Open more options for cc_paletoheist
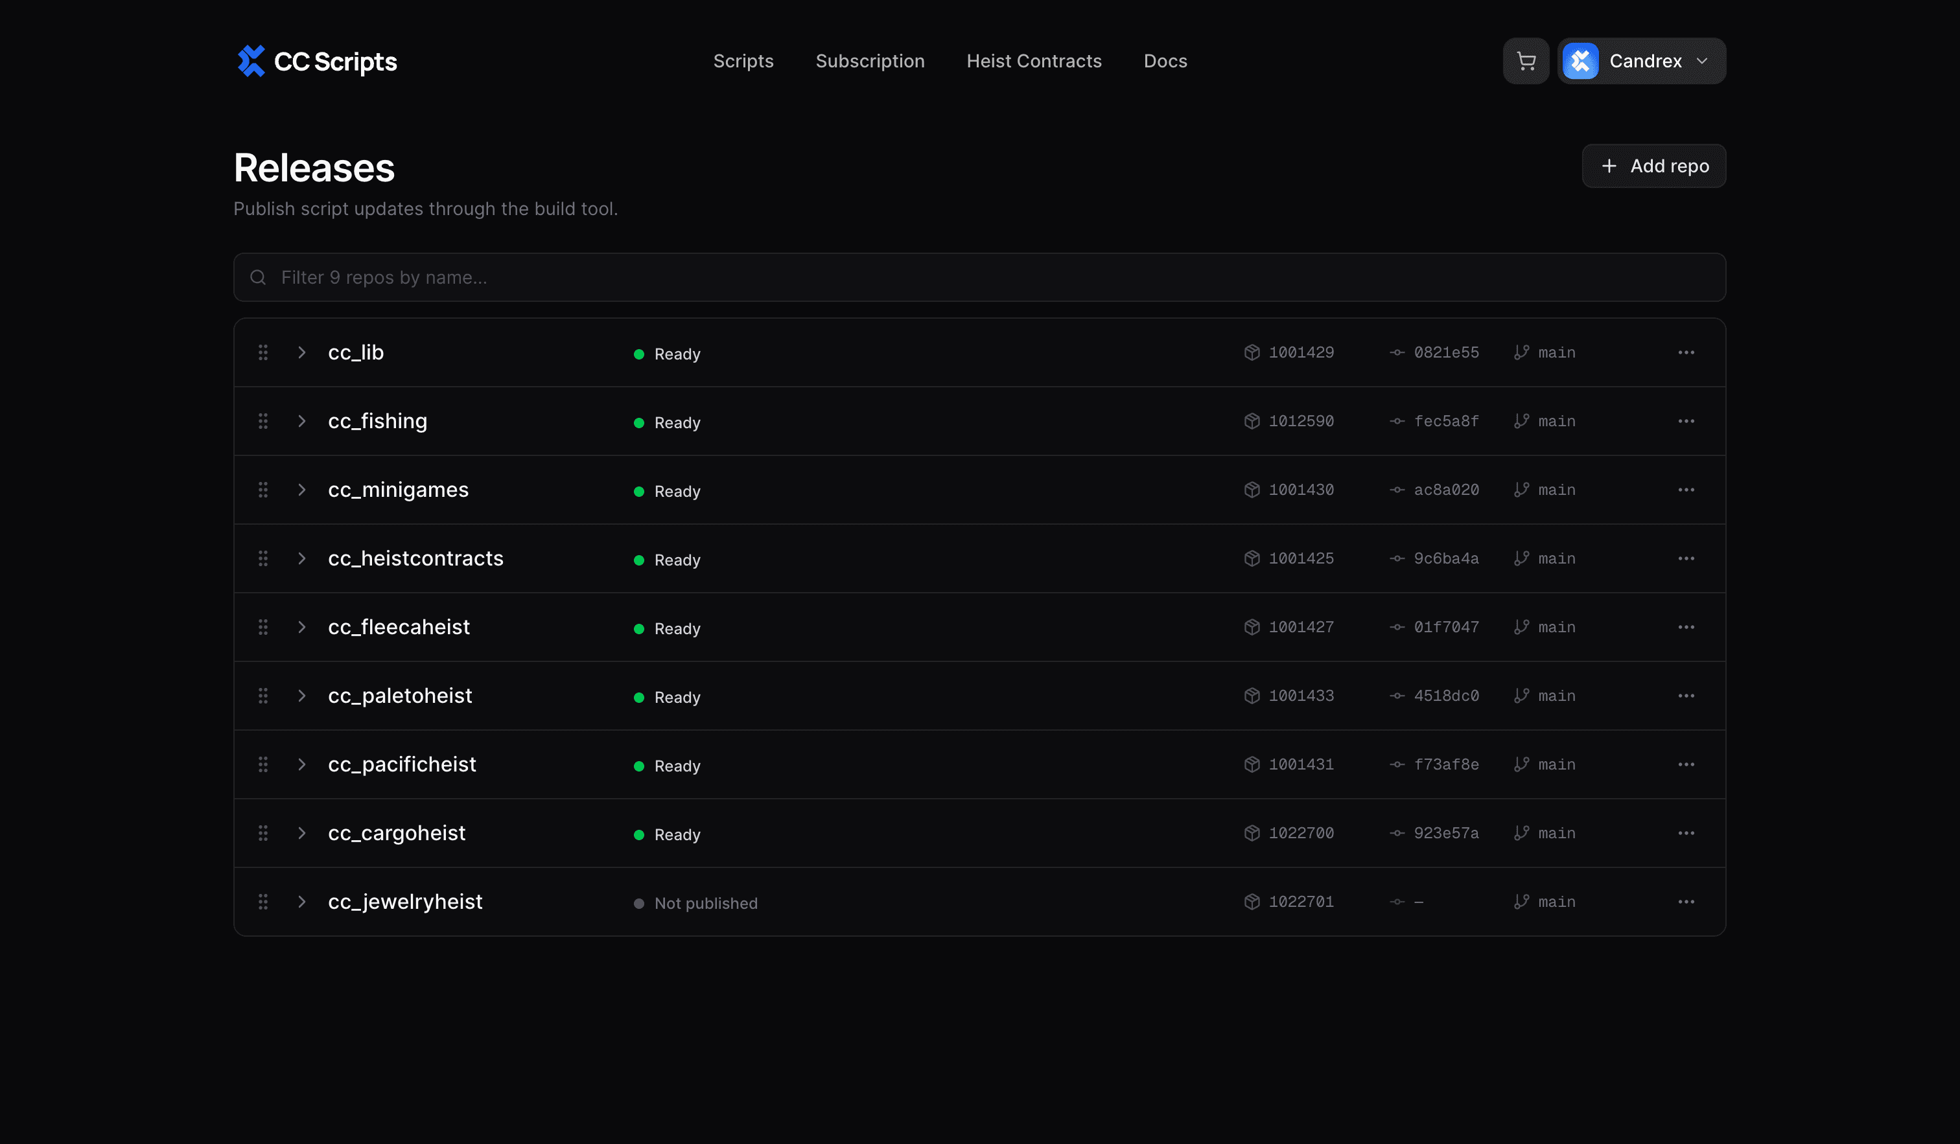Image resolution: width=1960 pixels, height=1144 pixels. click(1686, 696)
